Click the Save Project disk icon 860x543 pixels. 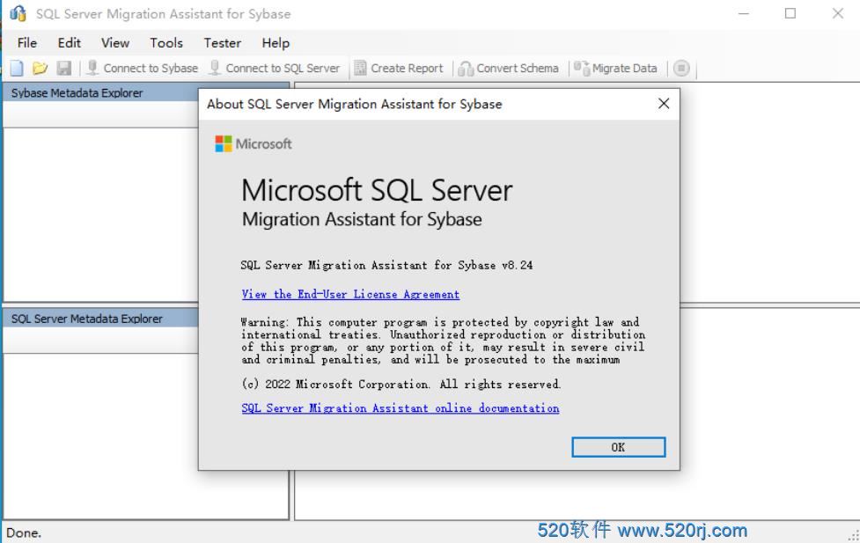point(64,68)
